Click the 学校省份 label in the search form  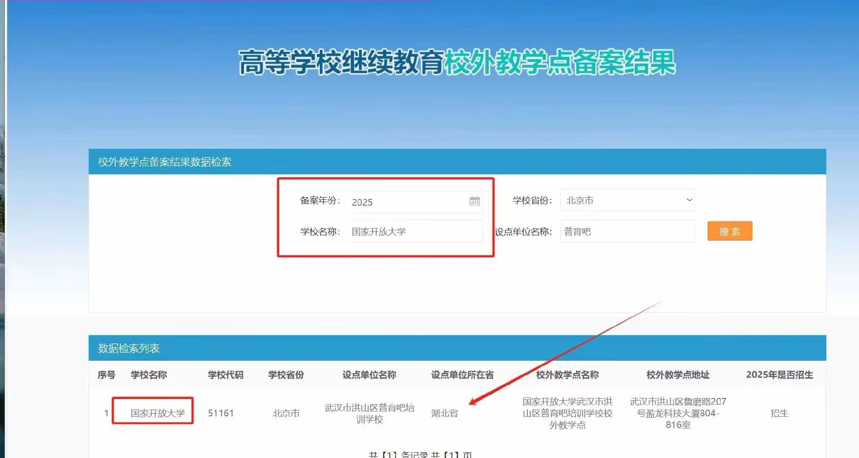[x=532, y=200]
